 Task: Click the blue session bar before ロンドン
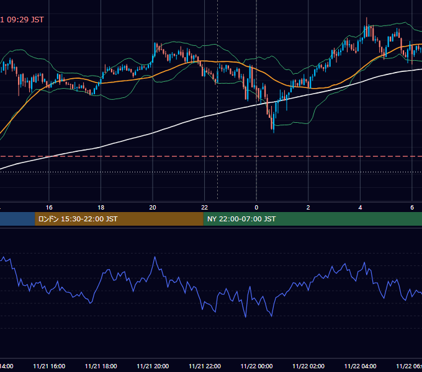coord(17,219)
